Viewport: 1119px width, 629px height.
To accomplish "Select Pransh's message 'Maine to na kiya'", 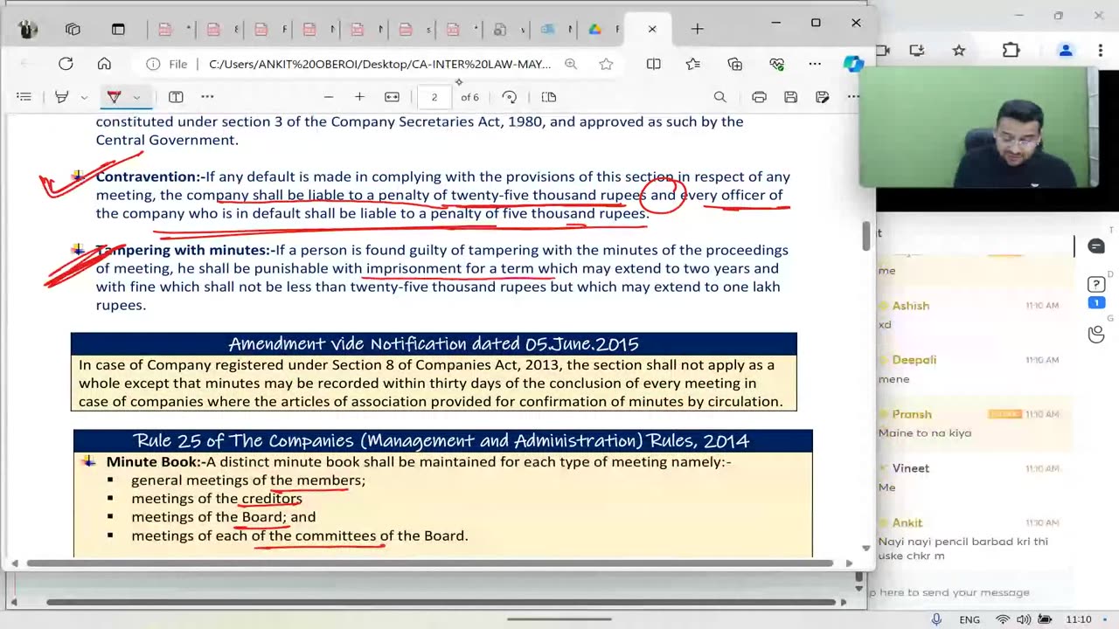I will pyautogui.click(x=925, y=432).
